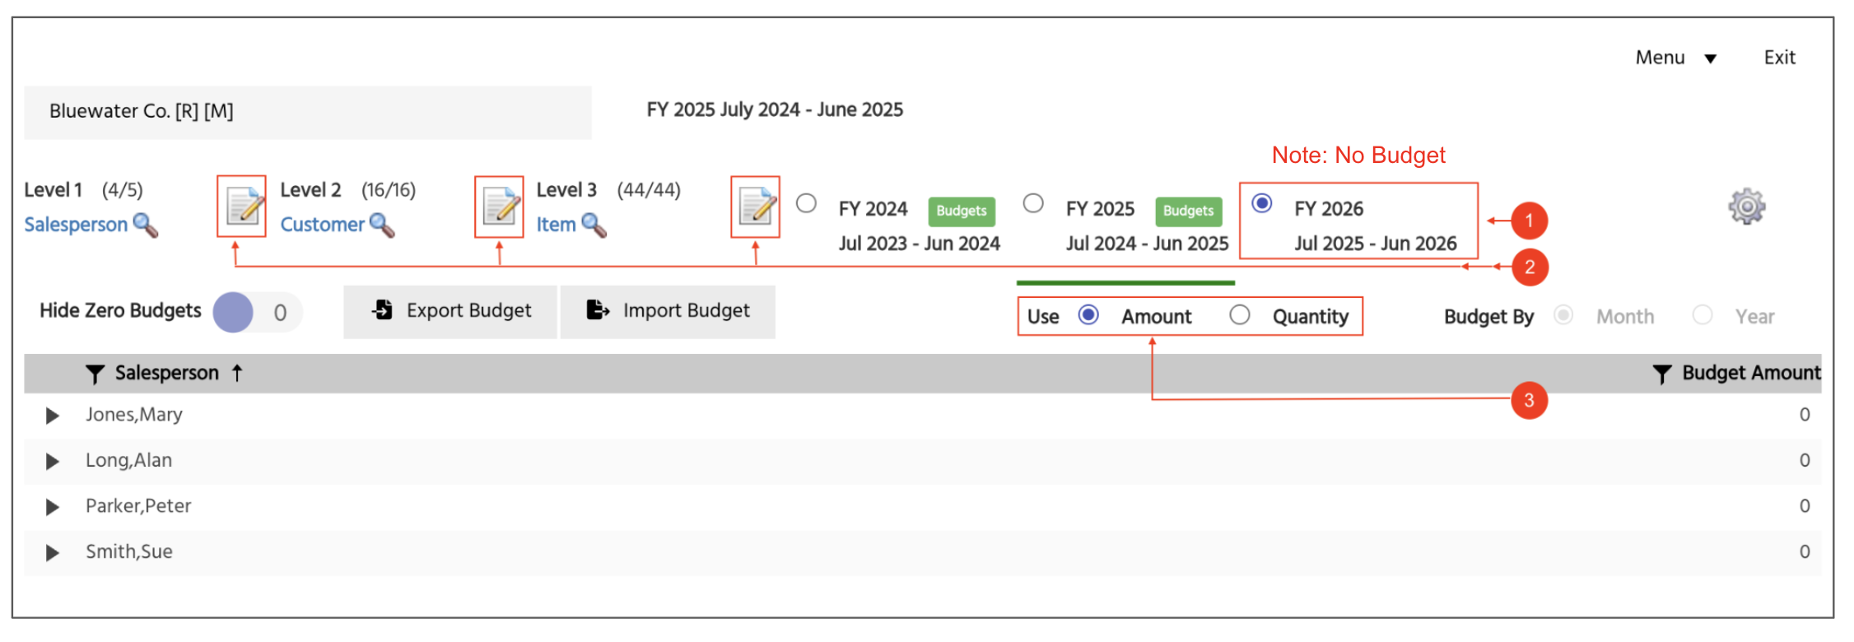Open the Salesperson level link
Screen dimensions: 1854x642
[x=76, y=225]
